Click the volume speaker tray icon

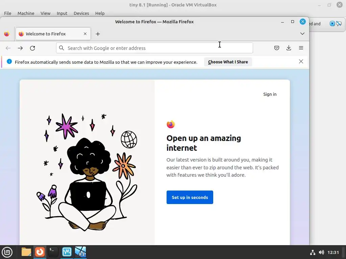click(x=321, y=252)
